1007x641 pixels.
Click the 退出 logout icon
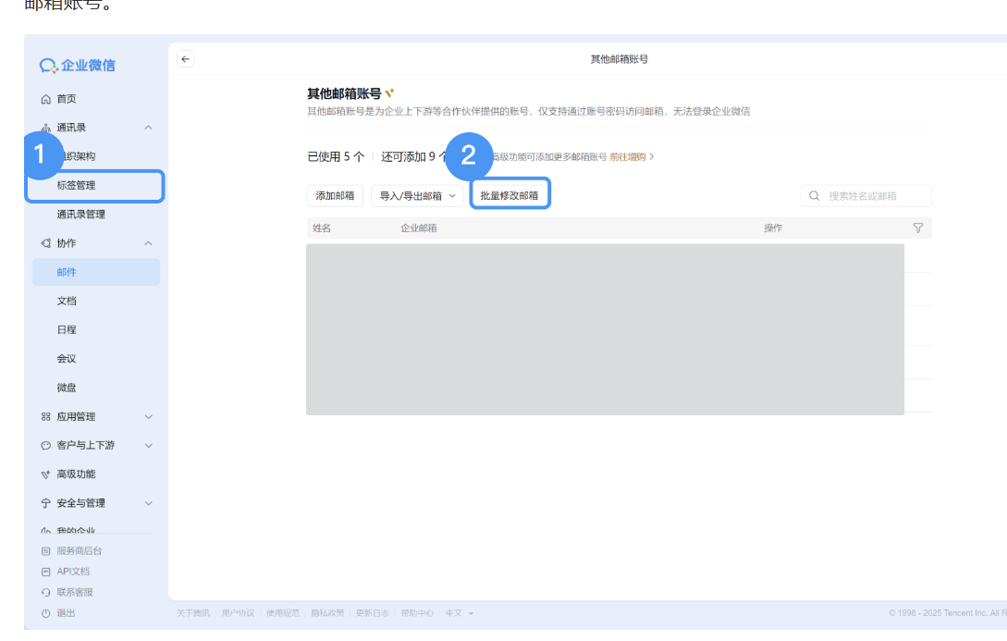point(46,612)
